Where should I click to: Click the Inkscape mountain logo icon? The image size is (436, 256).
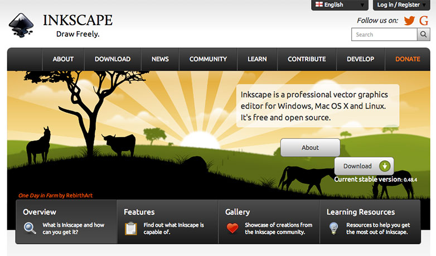(21, 25)
